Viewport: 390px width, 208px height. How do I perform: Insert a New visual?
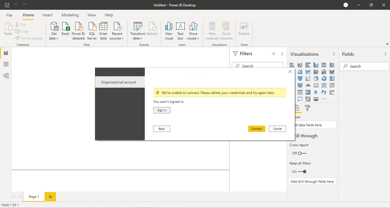(169, 31)
